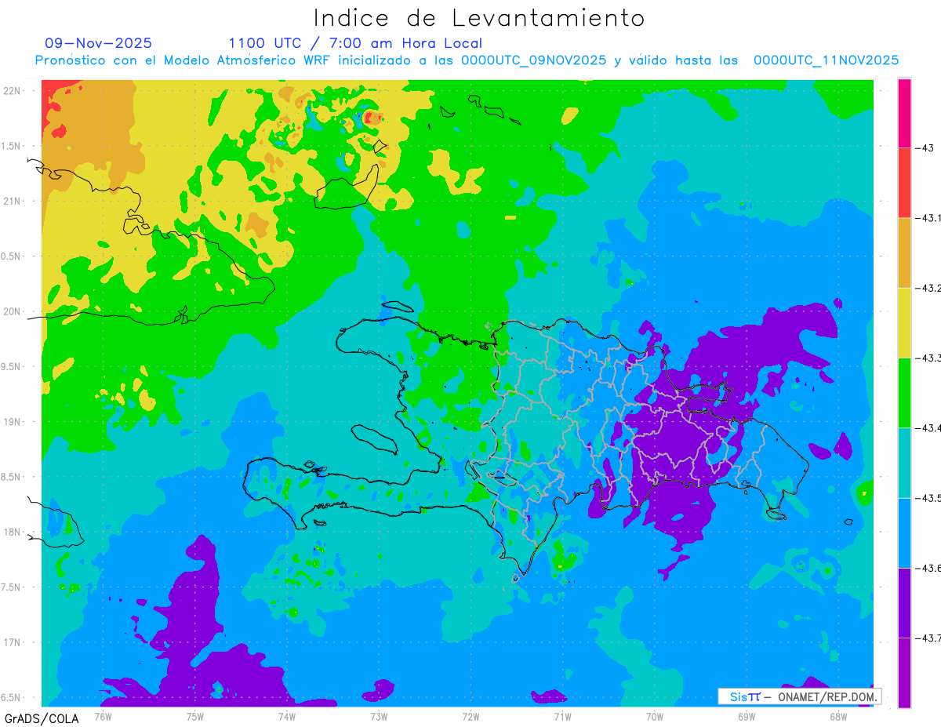Pick the purple swatch at the legend bottom
Viewport: 941px width, 727px height.
(904, 673)
